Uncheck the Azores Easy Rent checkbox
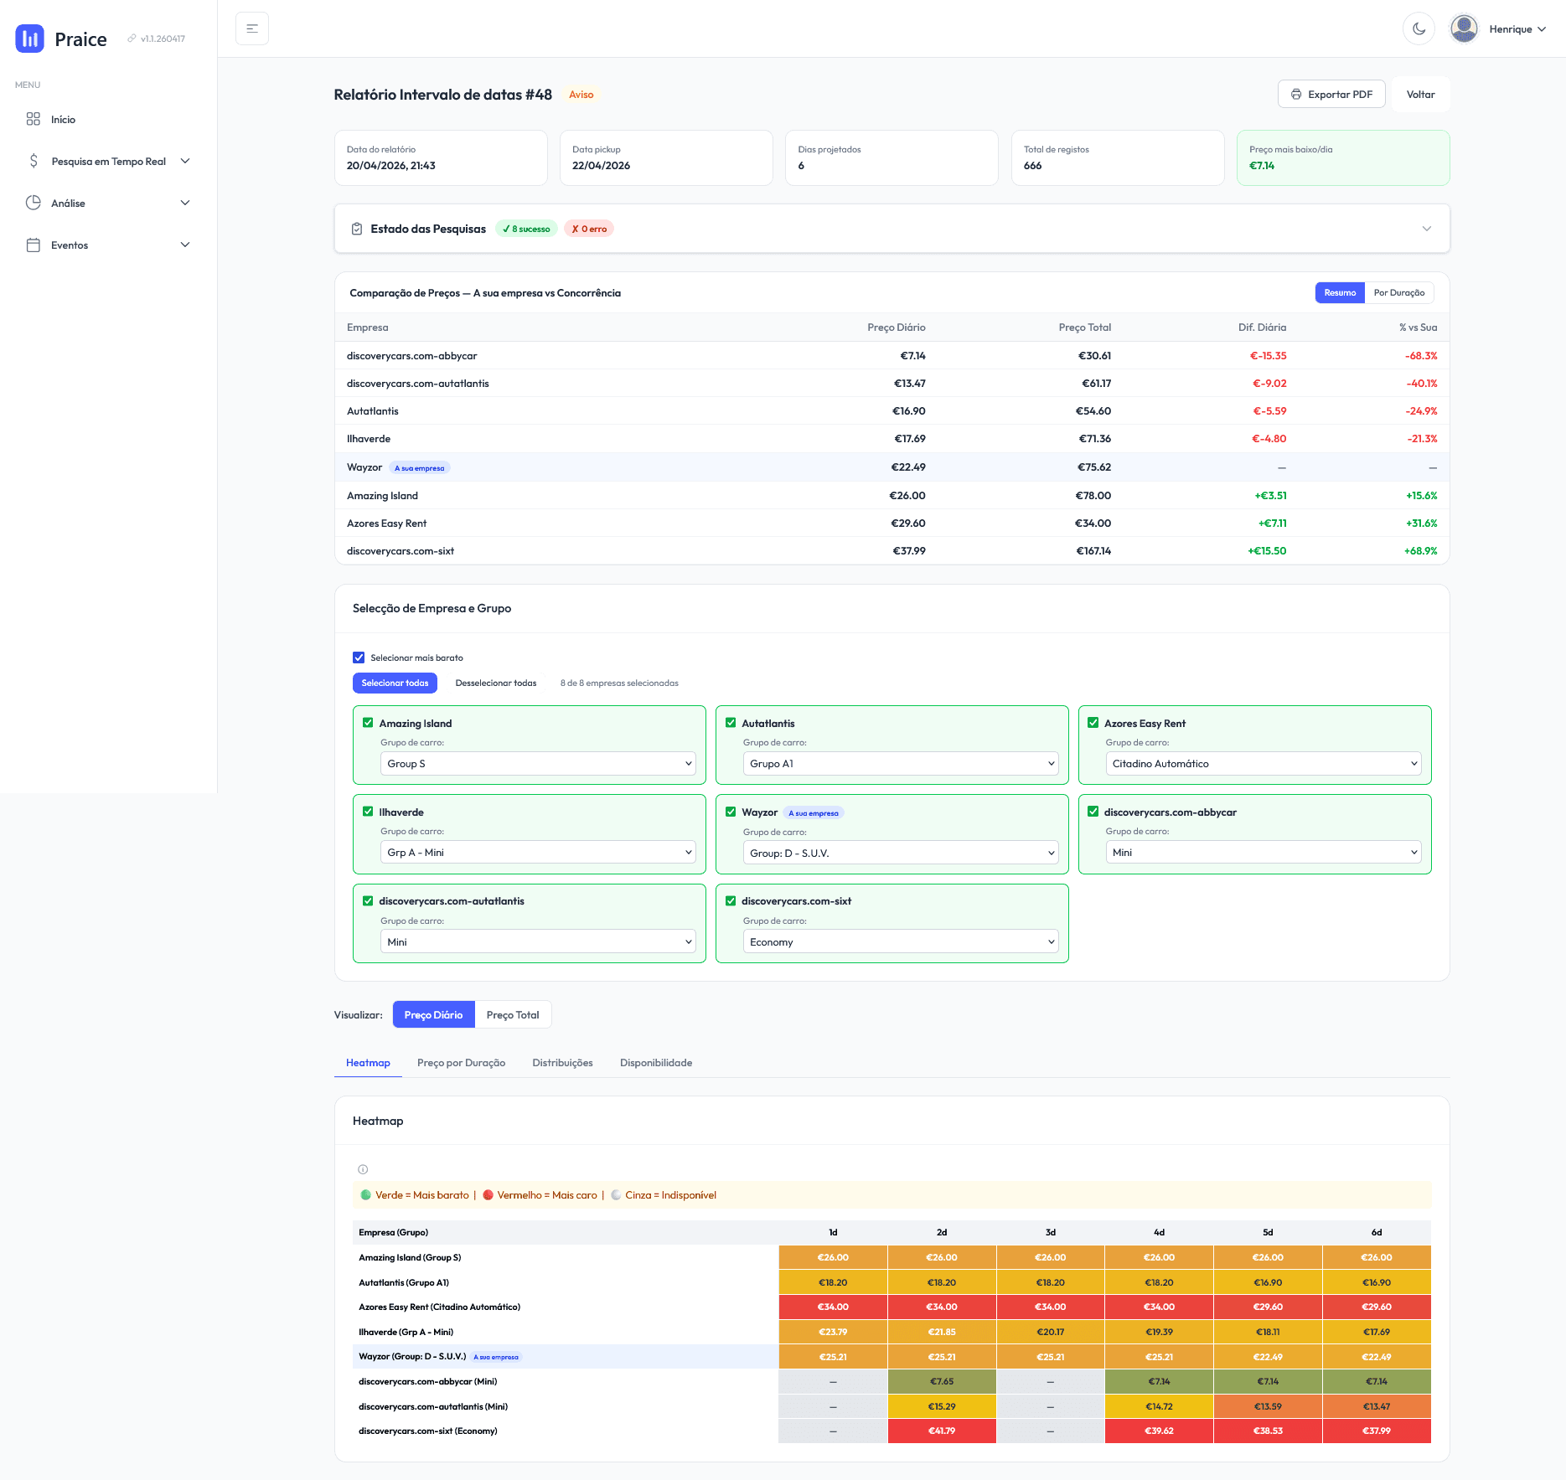Screen dimensions: 1566x1480 coord(1093,723)
